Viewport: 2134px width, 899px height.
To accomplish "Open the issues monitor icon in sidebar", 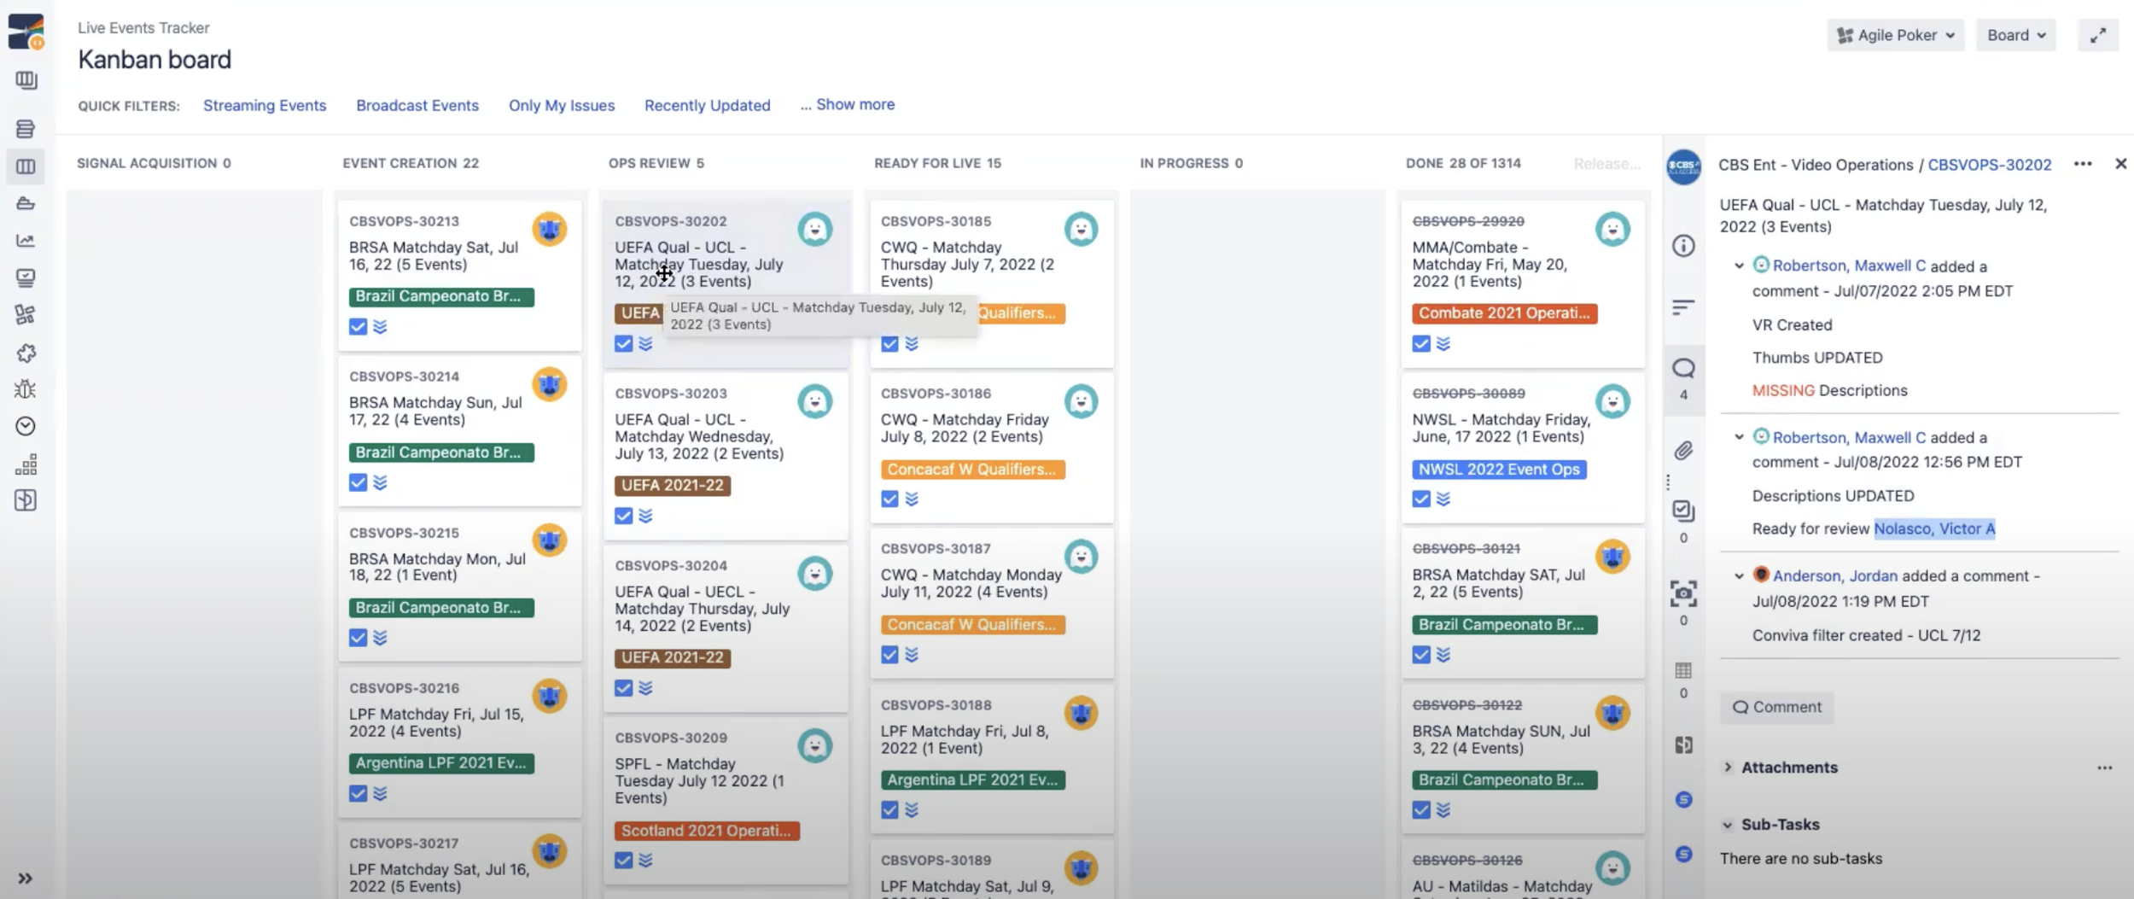I will click(x=26, y=277).
